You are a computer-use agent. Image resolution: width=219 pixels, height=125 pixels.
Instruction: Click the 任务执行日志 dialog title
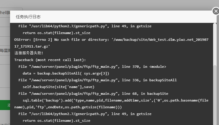[x=28, y=17]
